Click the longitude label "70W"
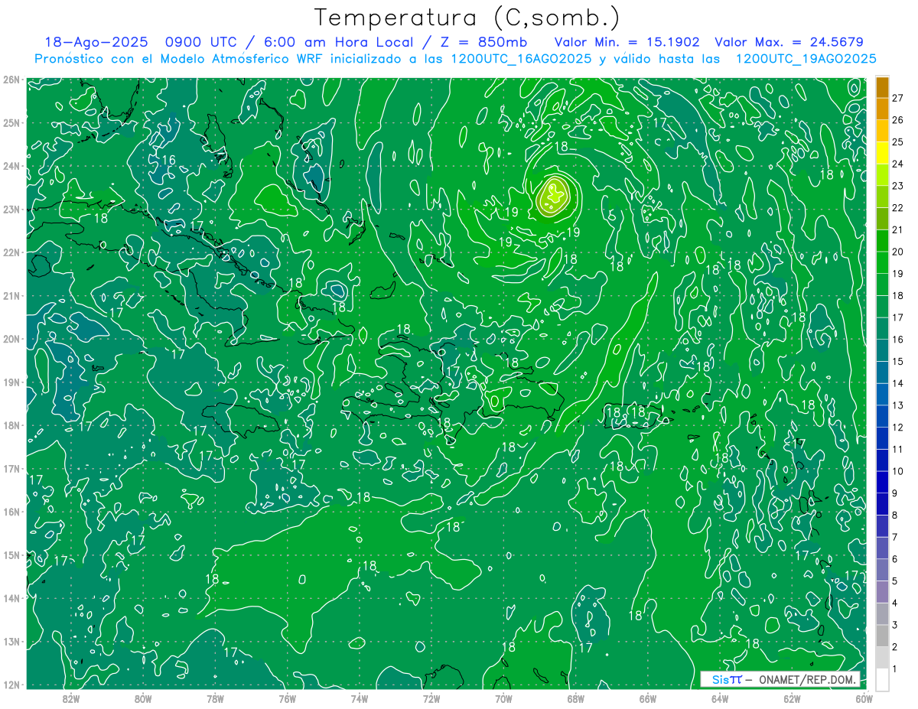 [x=503, y=699]
